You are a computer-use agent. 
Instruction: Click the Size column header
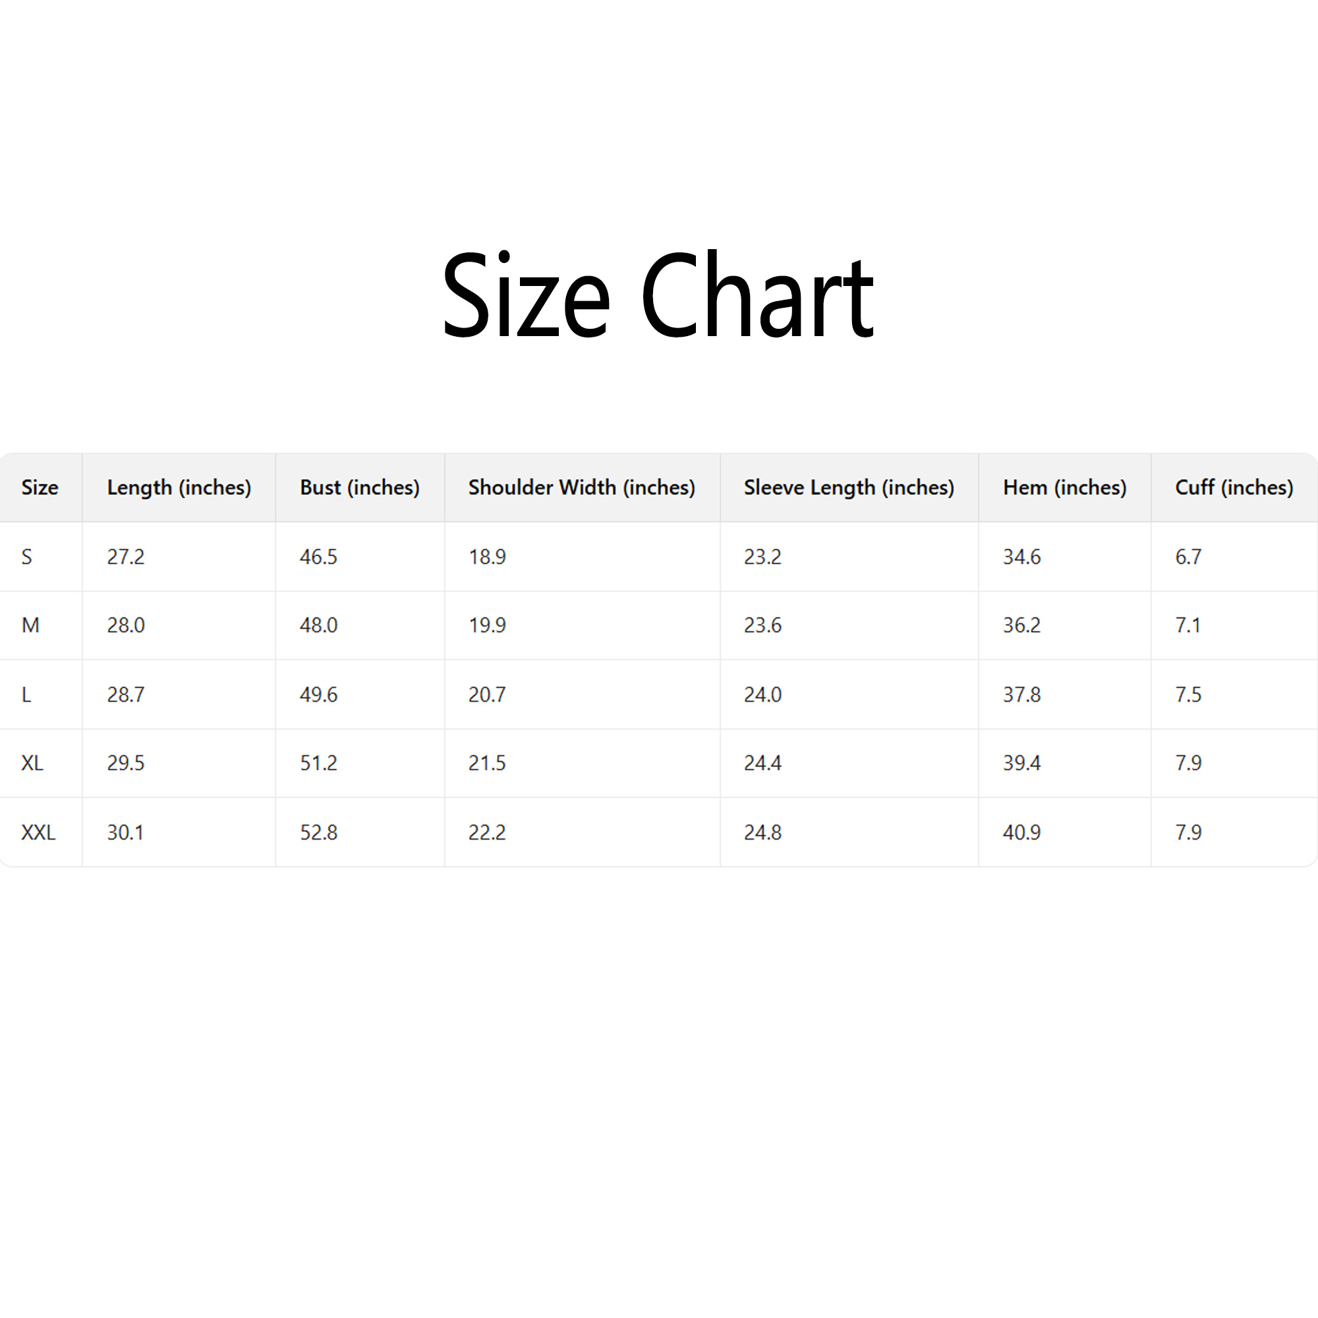click(x=40, y=487)
